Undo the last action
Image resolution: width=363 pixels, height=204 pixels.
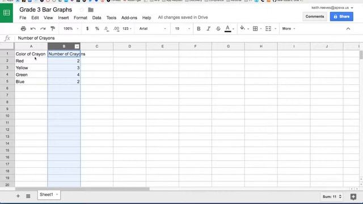pyautogui.click(x=33, y=29)
